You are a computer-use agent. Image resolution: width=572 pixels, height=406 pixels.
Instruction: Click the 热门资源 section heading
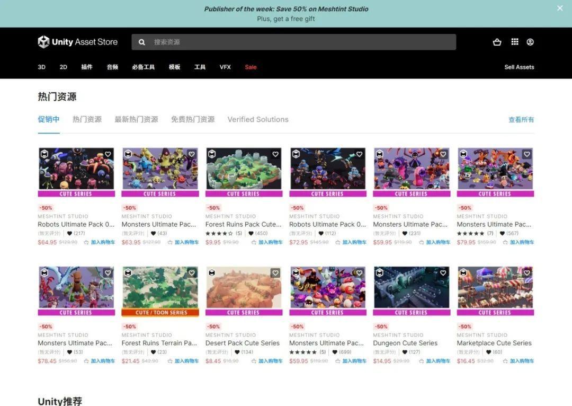(x=57, y=97)
